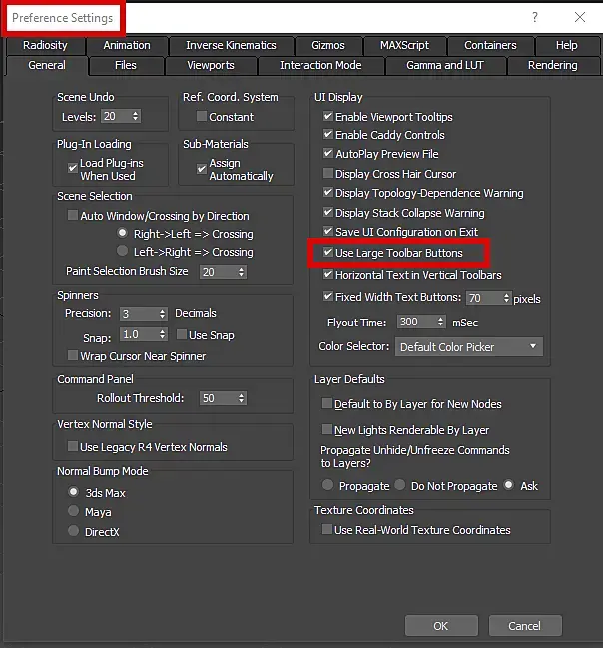The image size is (603, 648).
Task: Toggle Enable Viewport Tooltips checkbox
Action: [328, 116]
